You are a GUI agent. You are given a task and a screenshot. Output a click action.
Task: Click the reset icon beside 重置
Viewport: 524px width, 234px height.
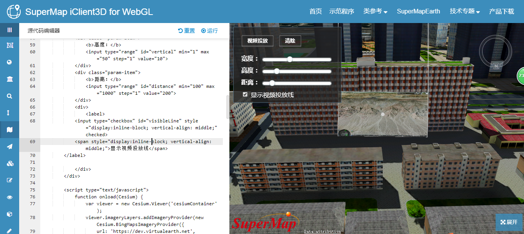coord(180,31)
